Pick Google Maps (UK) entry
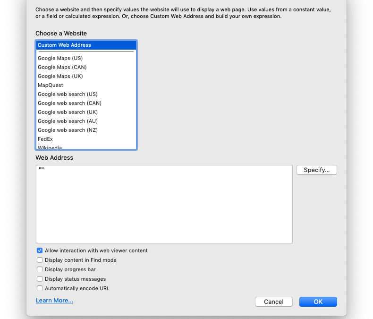373x319 pixels. 86,77
